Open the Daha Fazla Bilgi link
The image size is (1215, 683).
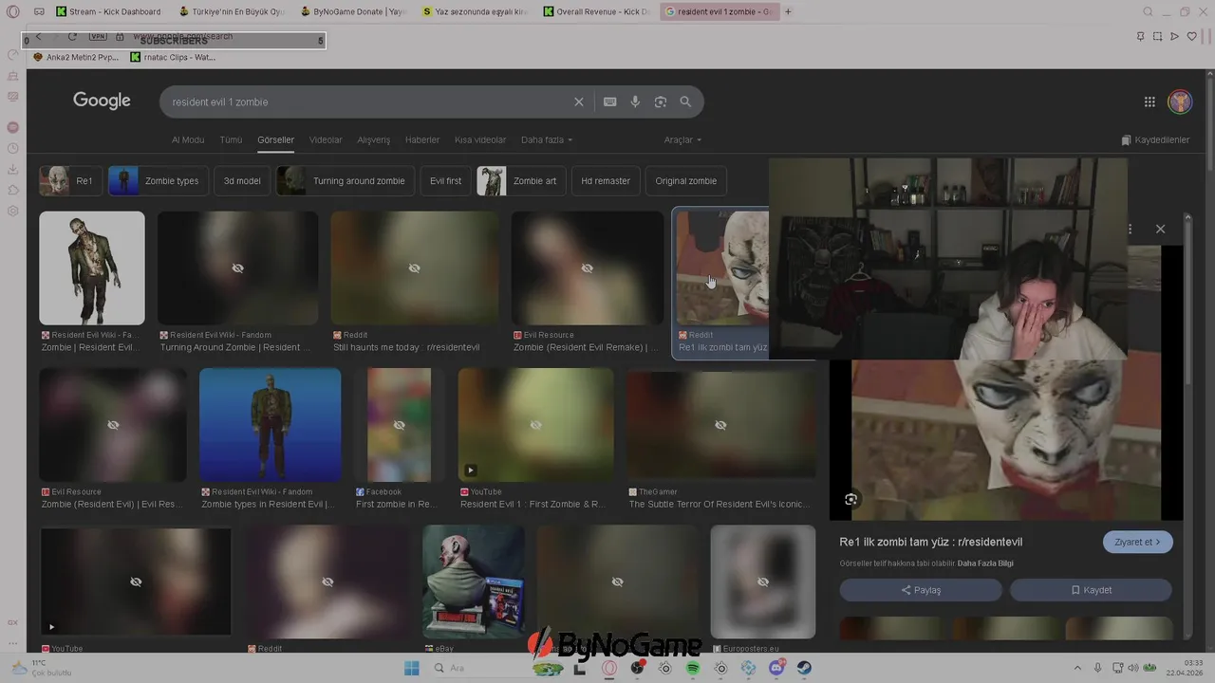[x=985, y=563]
